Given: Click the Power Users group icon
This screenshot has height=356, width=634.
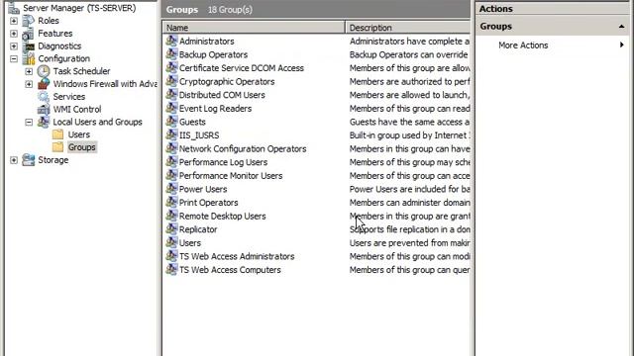Looking at the screenshot, I should pos(171,189).
